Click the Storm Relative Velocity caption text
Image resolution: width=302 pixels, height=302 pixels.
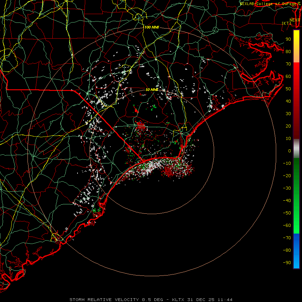151,300
